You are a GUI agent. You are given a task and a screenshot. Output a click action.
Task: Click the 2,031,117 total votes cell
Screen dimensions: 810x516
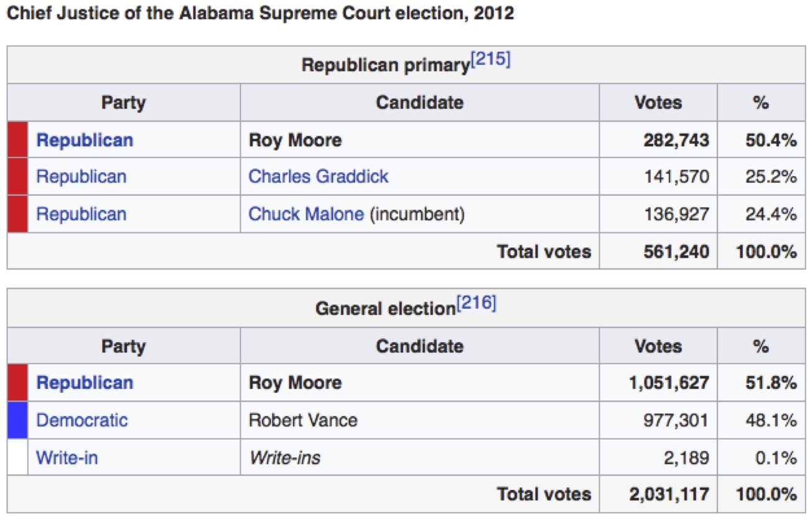click(x=669, y=495)
